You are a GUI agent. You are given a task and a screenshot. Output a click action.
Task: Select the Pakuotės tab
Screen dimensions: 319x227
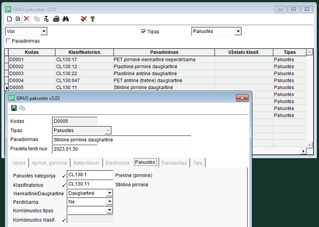145,163
